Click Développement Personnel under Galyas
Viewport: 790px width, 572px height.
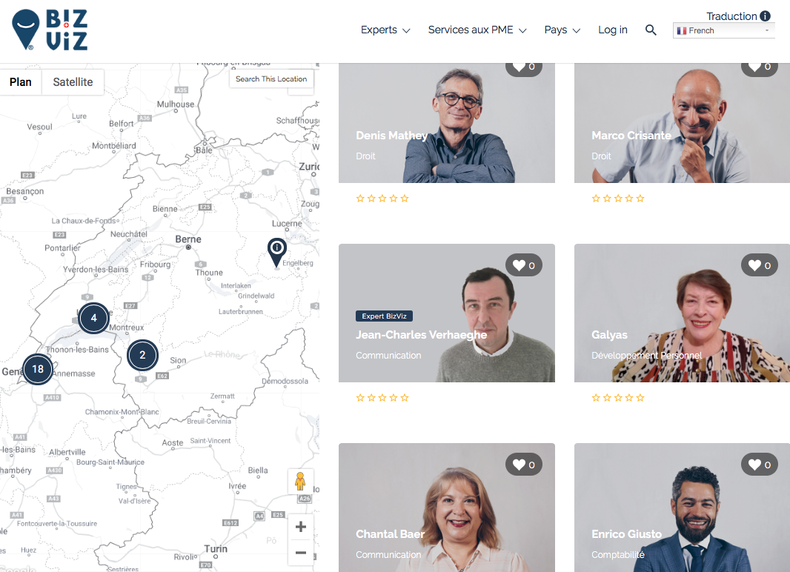tap(646, 356)
